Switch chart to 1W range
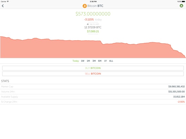186x139 pixels. 83,61
